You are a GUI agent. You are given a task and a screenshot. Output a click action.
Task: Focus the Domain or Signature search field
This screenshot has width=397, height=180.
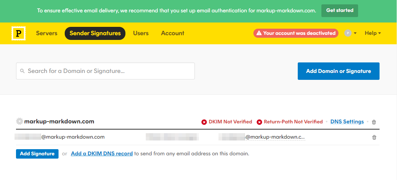point(109,71)
